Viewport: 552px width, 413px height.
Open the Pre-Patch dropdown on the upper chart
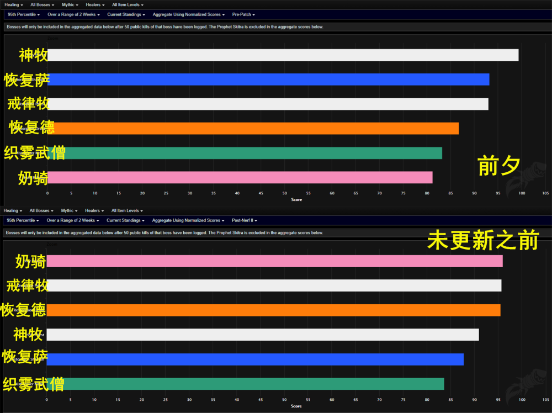pyautogui.click(x=243, y=14)
